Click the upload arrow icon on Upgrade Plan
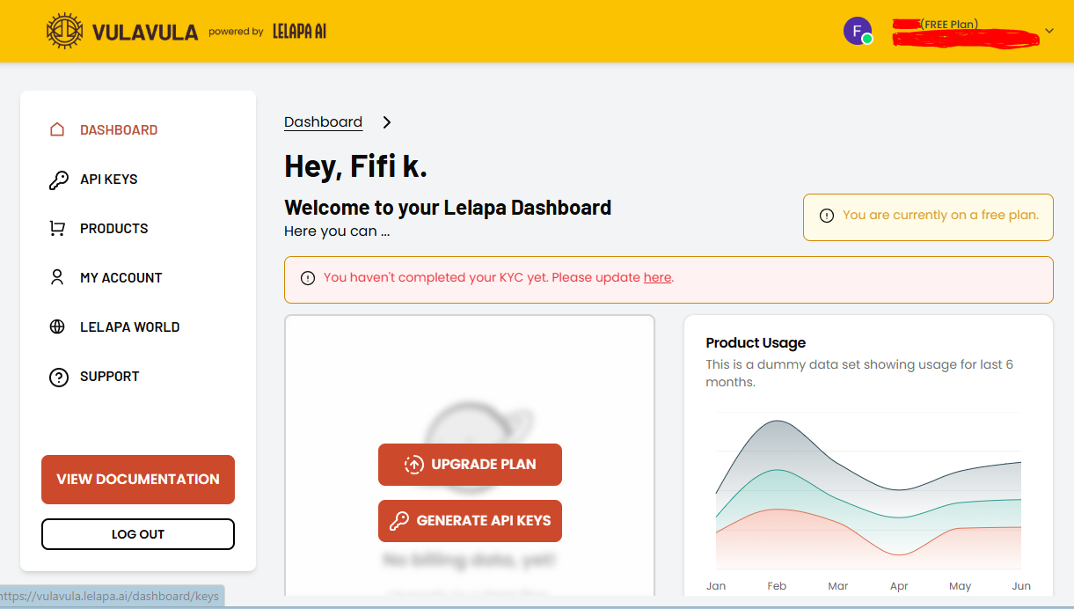 413,465
